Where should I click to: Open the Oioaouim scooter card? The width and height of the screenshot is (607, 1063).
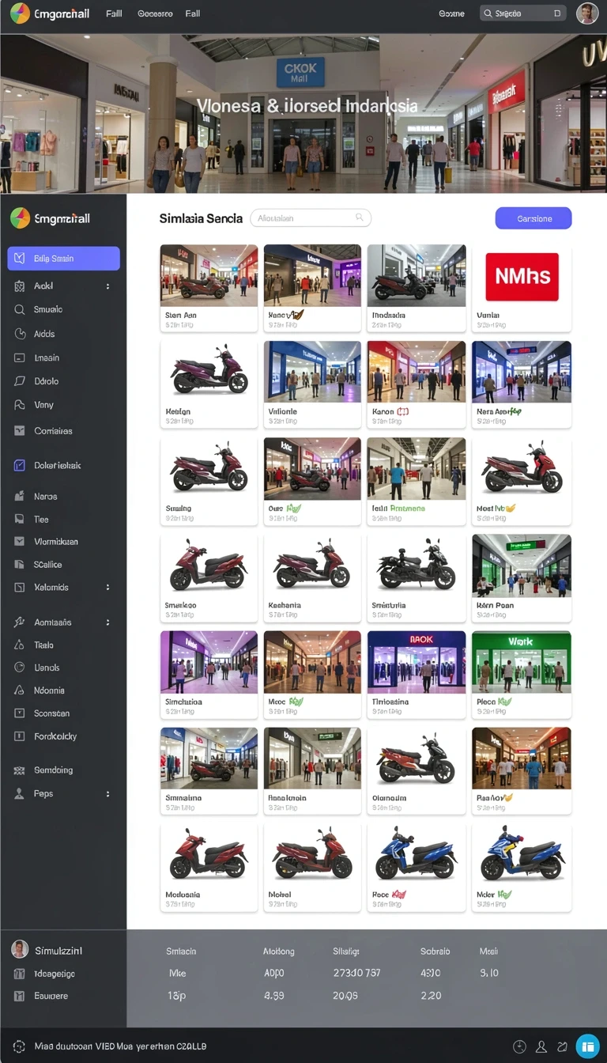click(417, 771)
